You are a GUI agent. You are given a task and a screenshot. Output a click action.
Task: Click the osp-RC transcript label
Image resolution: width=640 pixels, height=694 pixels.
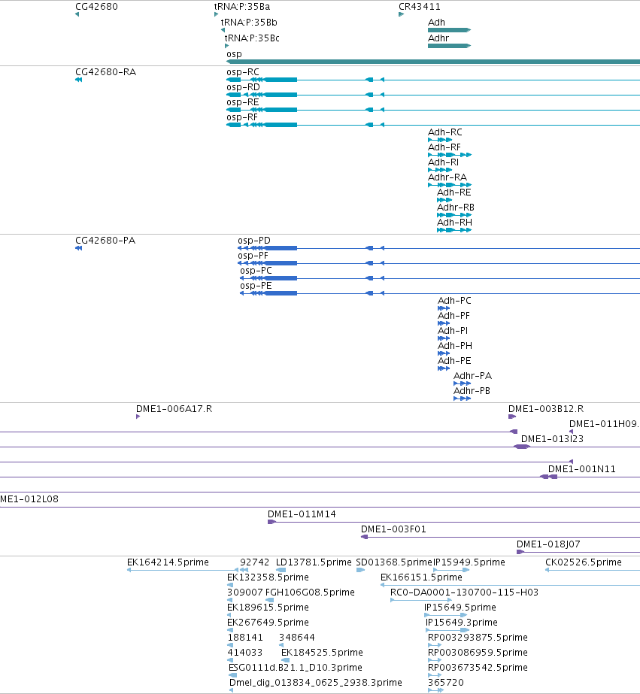point(243,72)
